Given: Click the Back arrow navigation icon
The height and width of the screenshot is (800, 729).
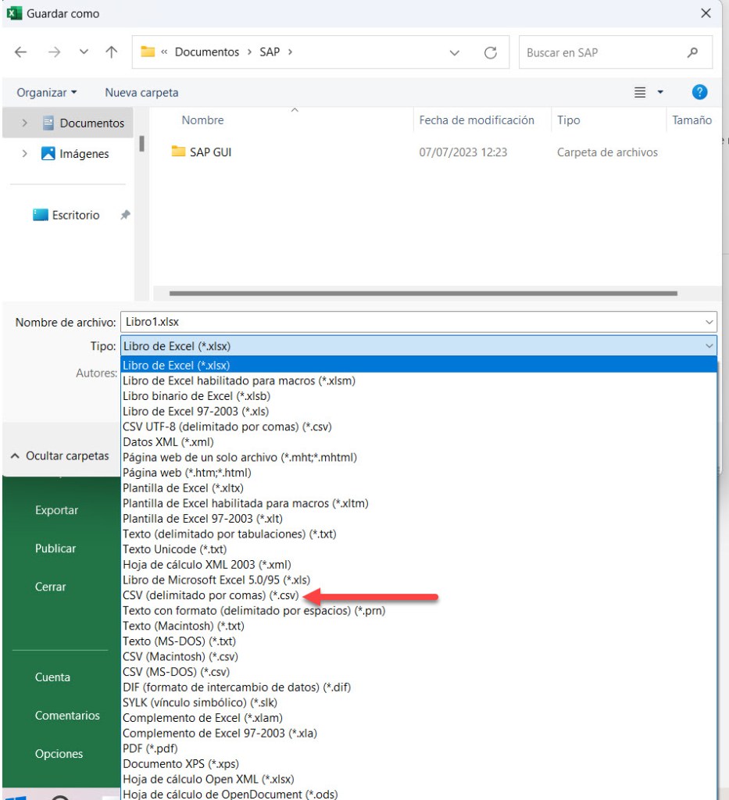Looking at the screenshot, I should (x=21, y=52).
